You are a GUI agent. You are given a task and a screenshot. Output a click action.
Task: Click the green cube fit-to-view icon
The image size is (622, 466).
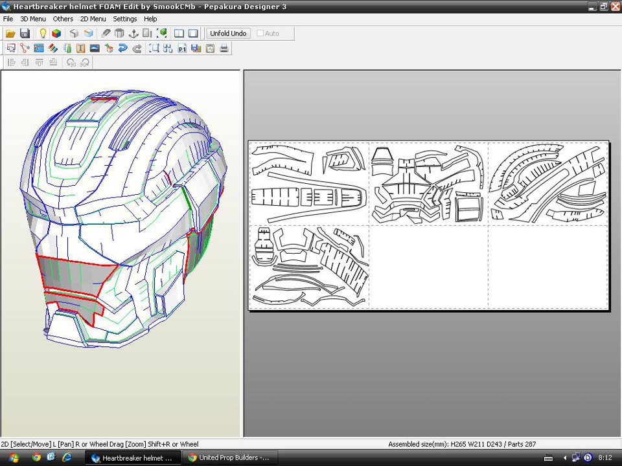click(162, 34)
